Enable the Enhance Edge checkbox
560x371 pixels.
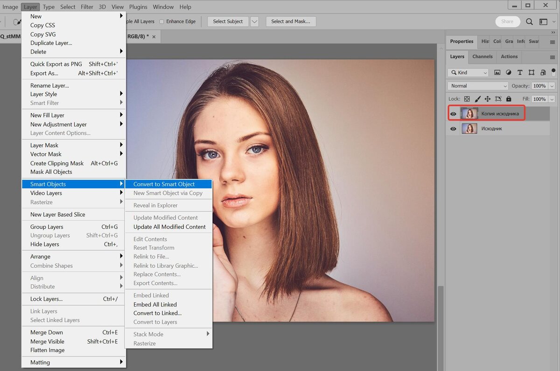pyautogui.click(x=162, y=21)
